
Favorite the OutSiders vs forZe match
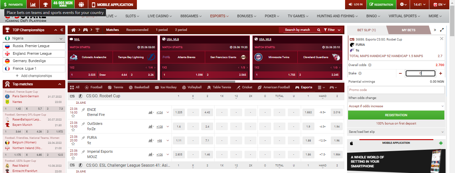tap(73, 130)
